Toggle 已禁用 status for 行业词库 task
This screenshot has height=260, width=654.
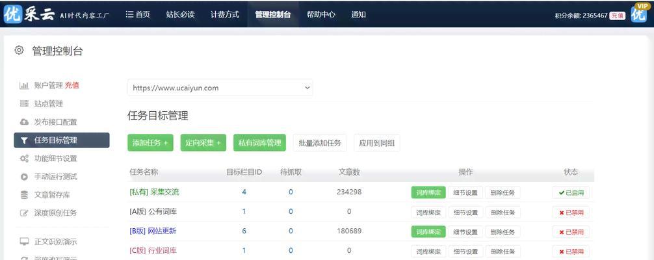571,252
